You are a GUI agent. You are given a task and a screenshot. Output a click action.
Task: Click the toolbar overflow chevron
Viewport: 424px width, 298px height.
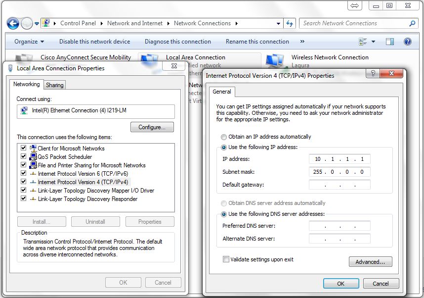tap(302, 41)
